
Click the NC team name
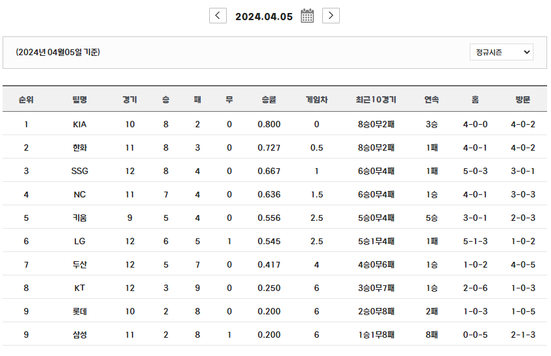(x=80, y=195)
